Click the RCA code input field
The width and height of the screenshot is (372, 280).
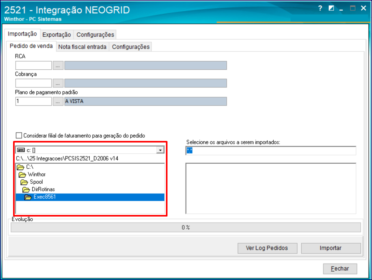(x=33, y=65)
